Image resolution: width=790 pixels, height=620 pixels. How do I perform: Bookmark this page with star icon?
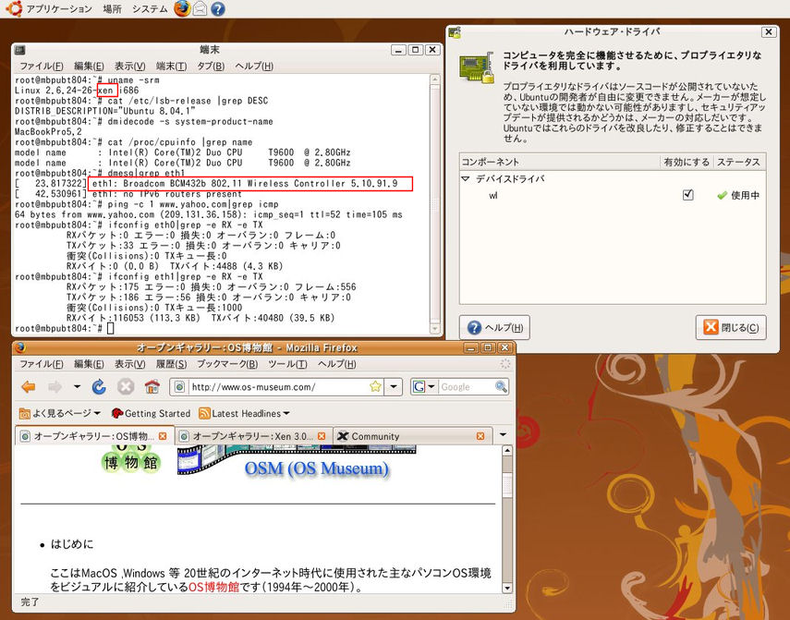(375, 387)
